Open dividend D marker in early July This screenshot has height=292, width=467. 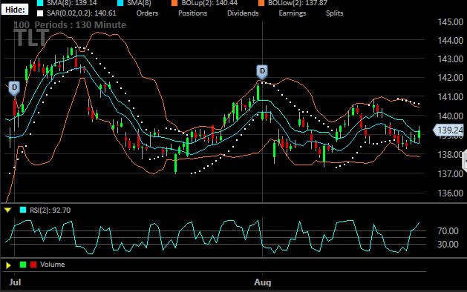point(14,88)
